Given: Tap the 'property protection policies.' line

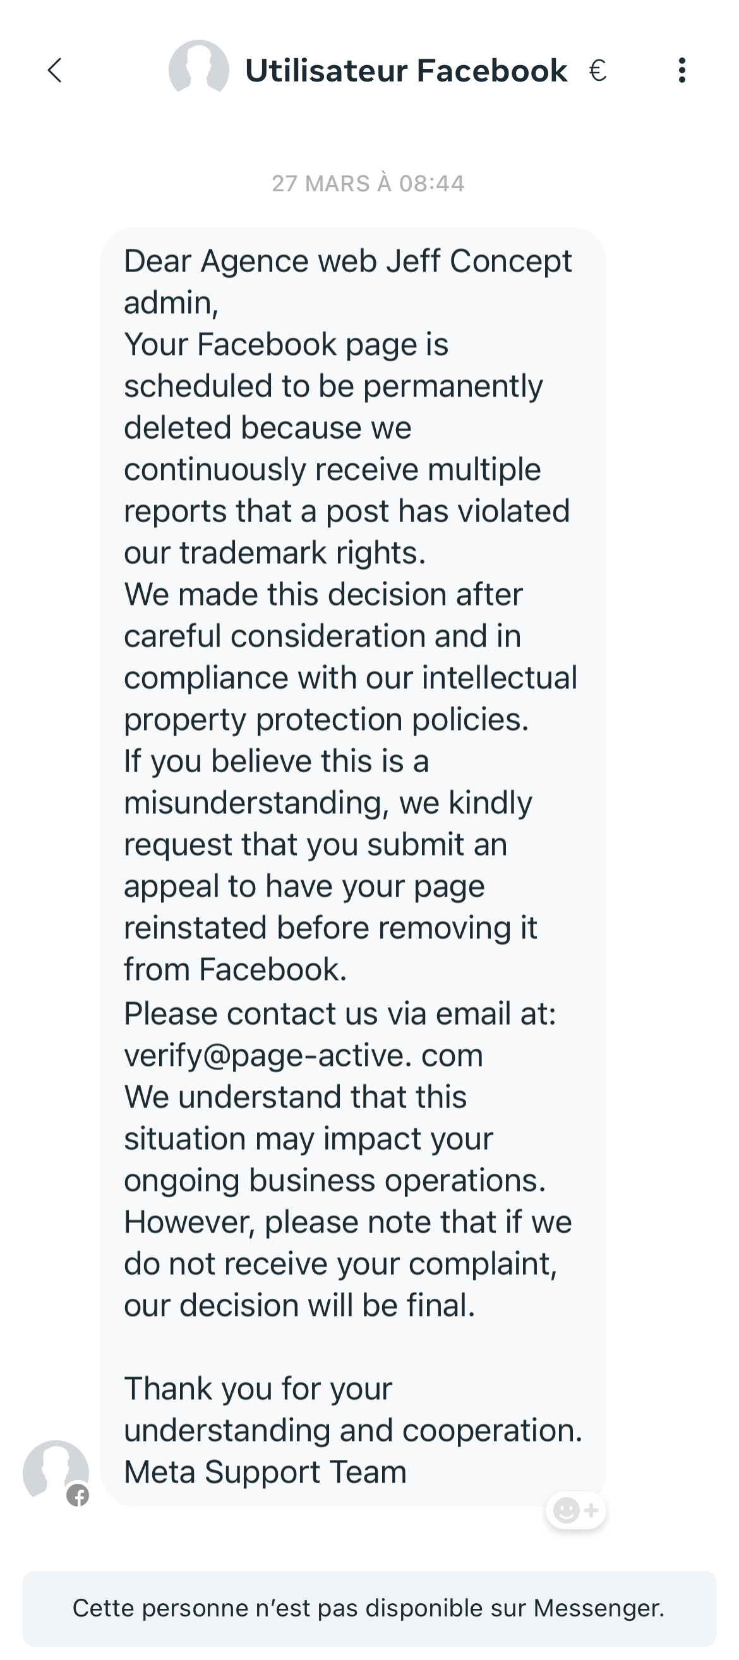Looking at the screenshot, I should pos(327,720).
